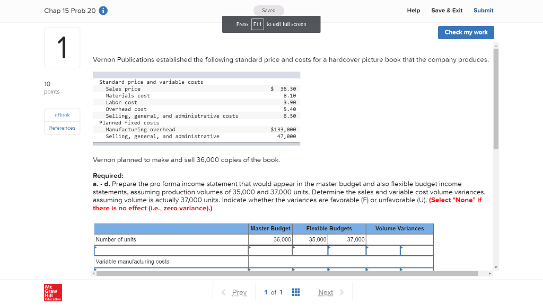Open the References resource link

click(62, 128)
